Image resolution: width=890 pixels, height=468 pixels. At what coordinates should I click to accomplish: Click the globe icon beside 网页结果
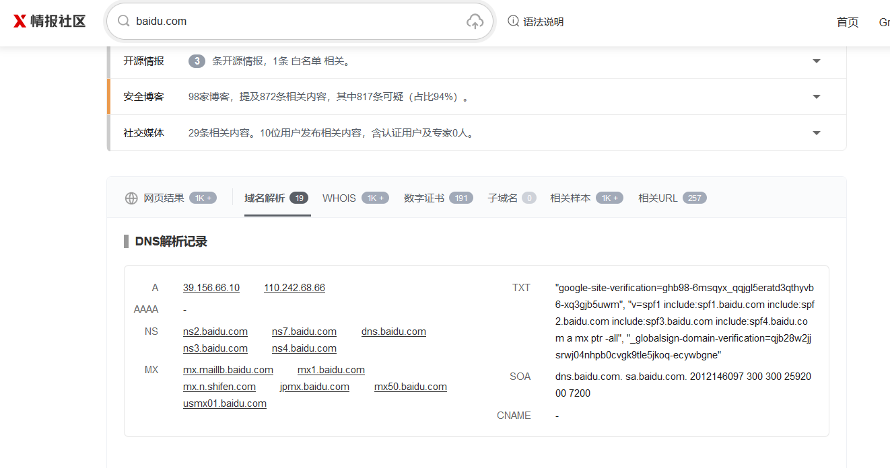click(x=131, y=198)
